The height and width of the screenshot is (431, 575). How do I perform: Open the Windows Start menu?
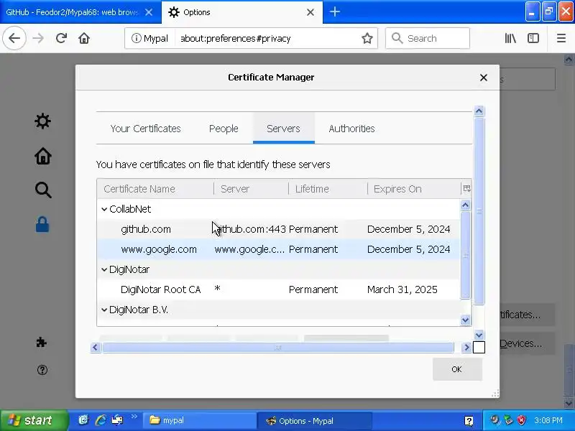point(33,420)
